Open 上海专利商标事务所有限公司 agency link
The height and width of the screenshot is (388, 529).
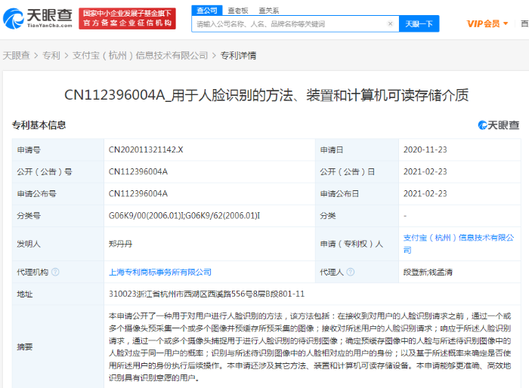160,272
